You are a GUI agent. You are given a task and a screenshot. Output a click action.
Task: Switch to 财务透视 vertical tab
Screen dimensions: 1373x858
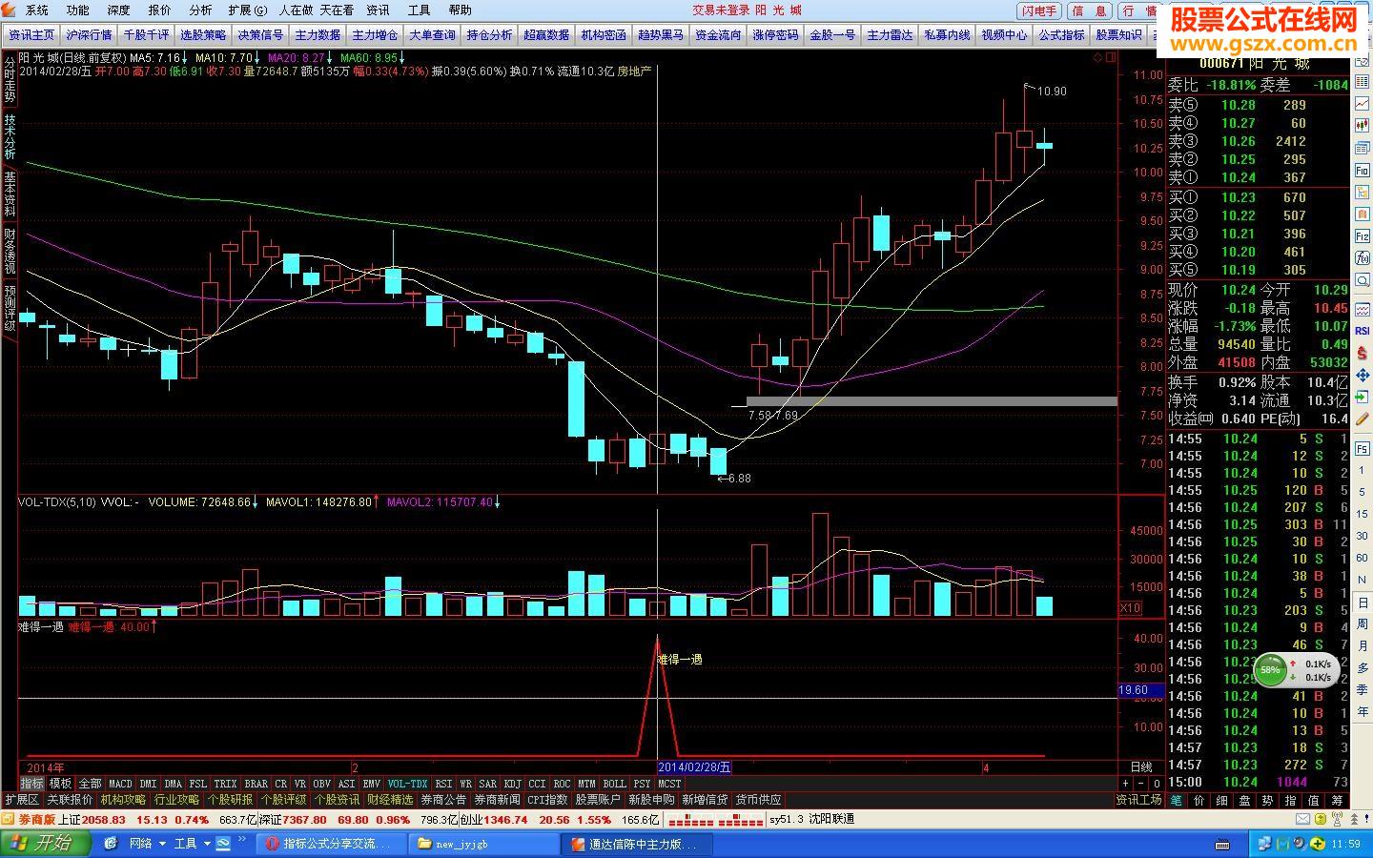tap(10, 251)
